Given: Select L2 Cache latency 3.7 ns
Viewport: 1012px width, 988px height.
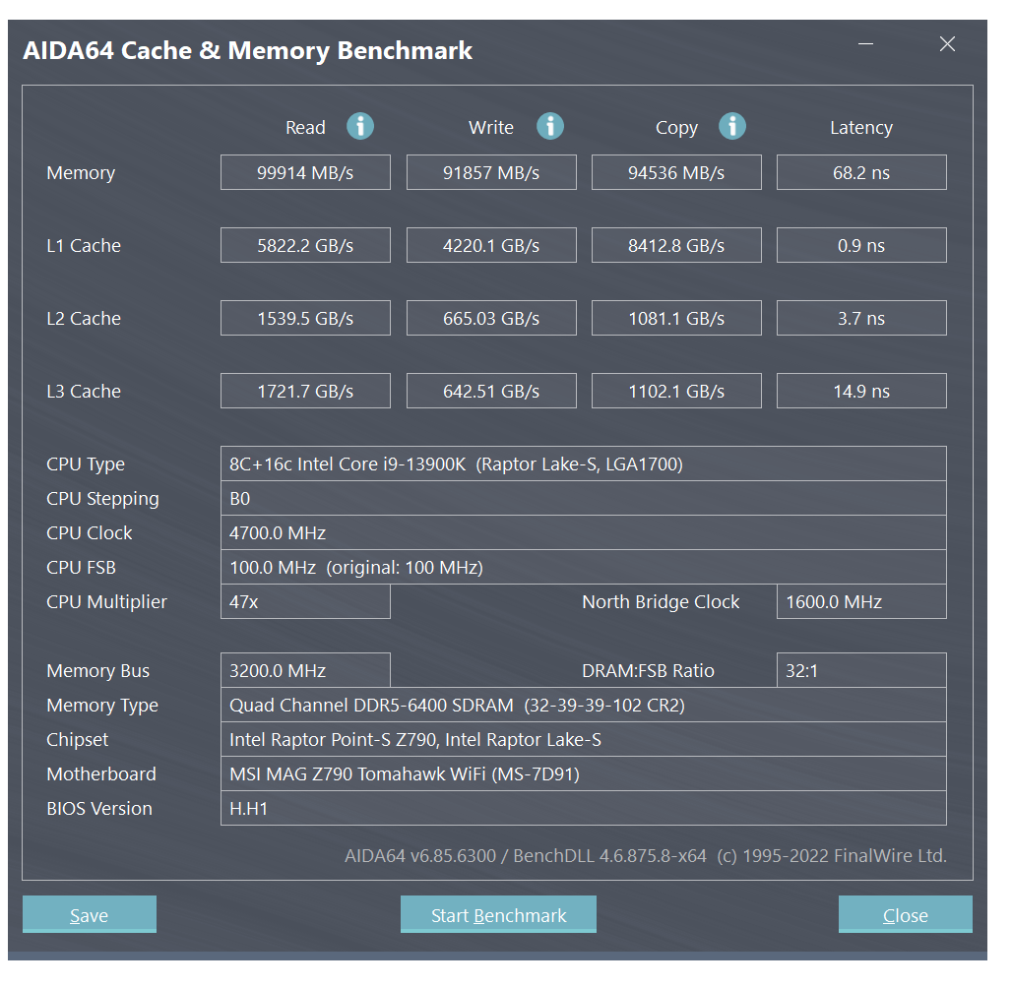Looking at the screenshot, I should click(x=861, y=318).
